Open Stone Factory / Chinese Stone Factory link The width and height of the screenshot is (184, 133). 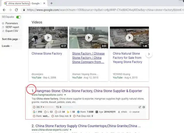[x=88, y=58]
